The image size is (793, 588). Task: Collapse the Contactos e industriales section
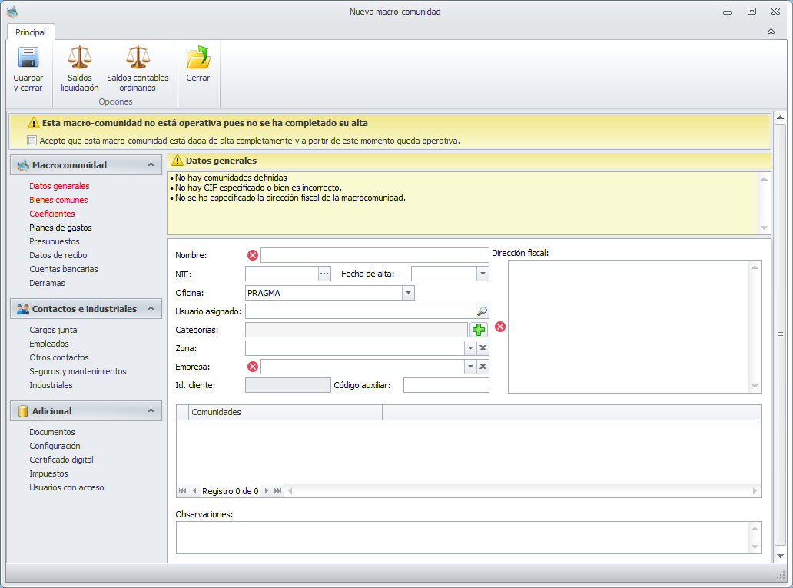(151, 309)
